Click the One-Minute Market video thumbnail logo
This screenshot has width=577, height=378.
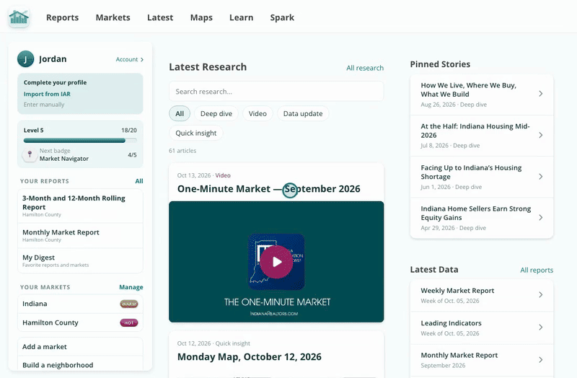coord(276,262)
